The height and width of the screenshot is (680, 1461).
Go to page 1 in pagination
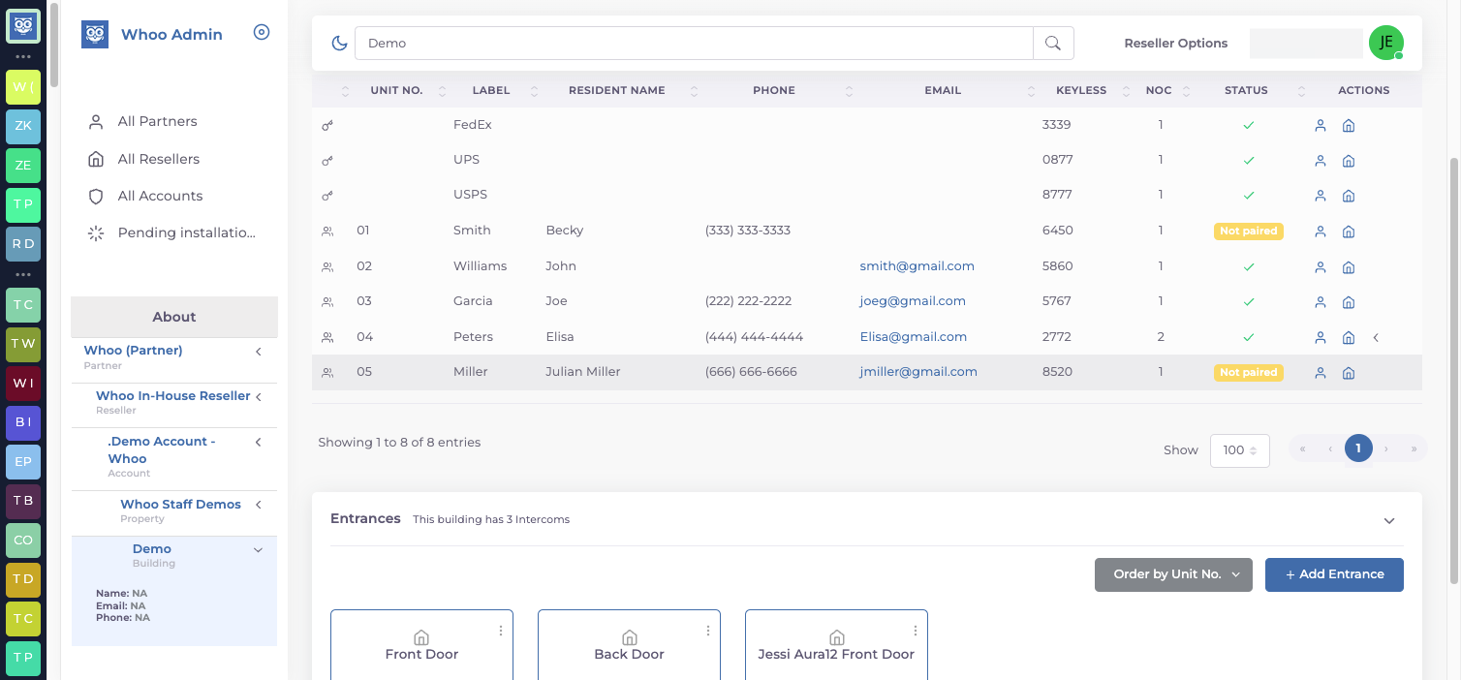tap(1358, 448)
